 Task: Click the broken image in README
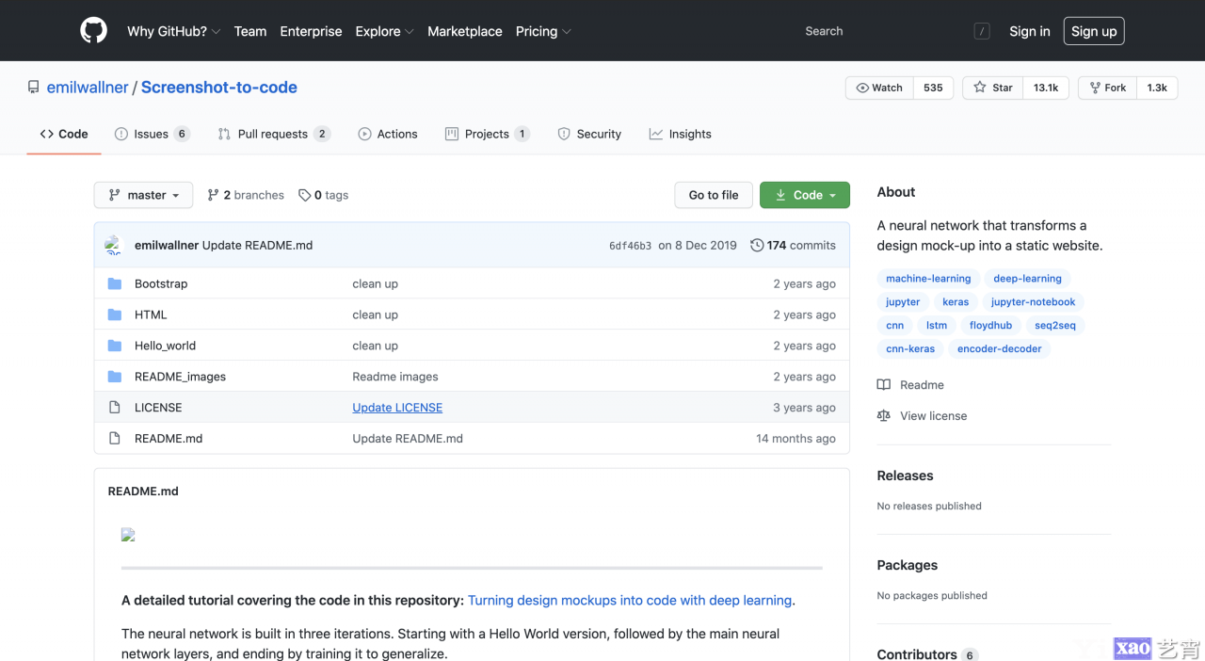pyautogui.click(x=128, y=535)
